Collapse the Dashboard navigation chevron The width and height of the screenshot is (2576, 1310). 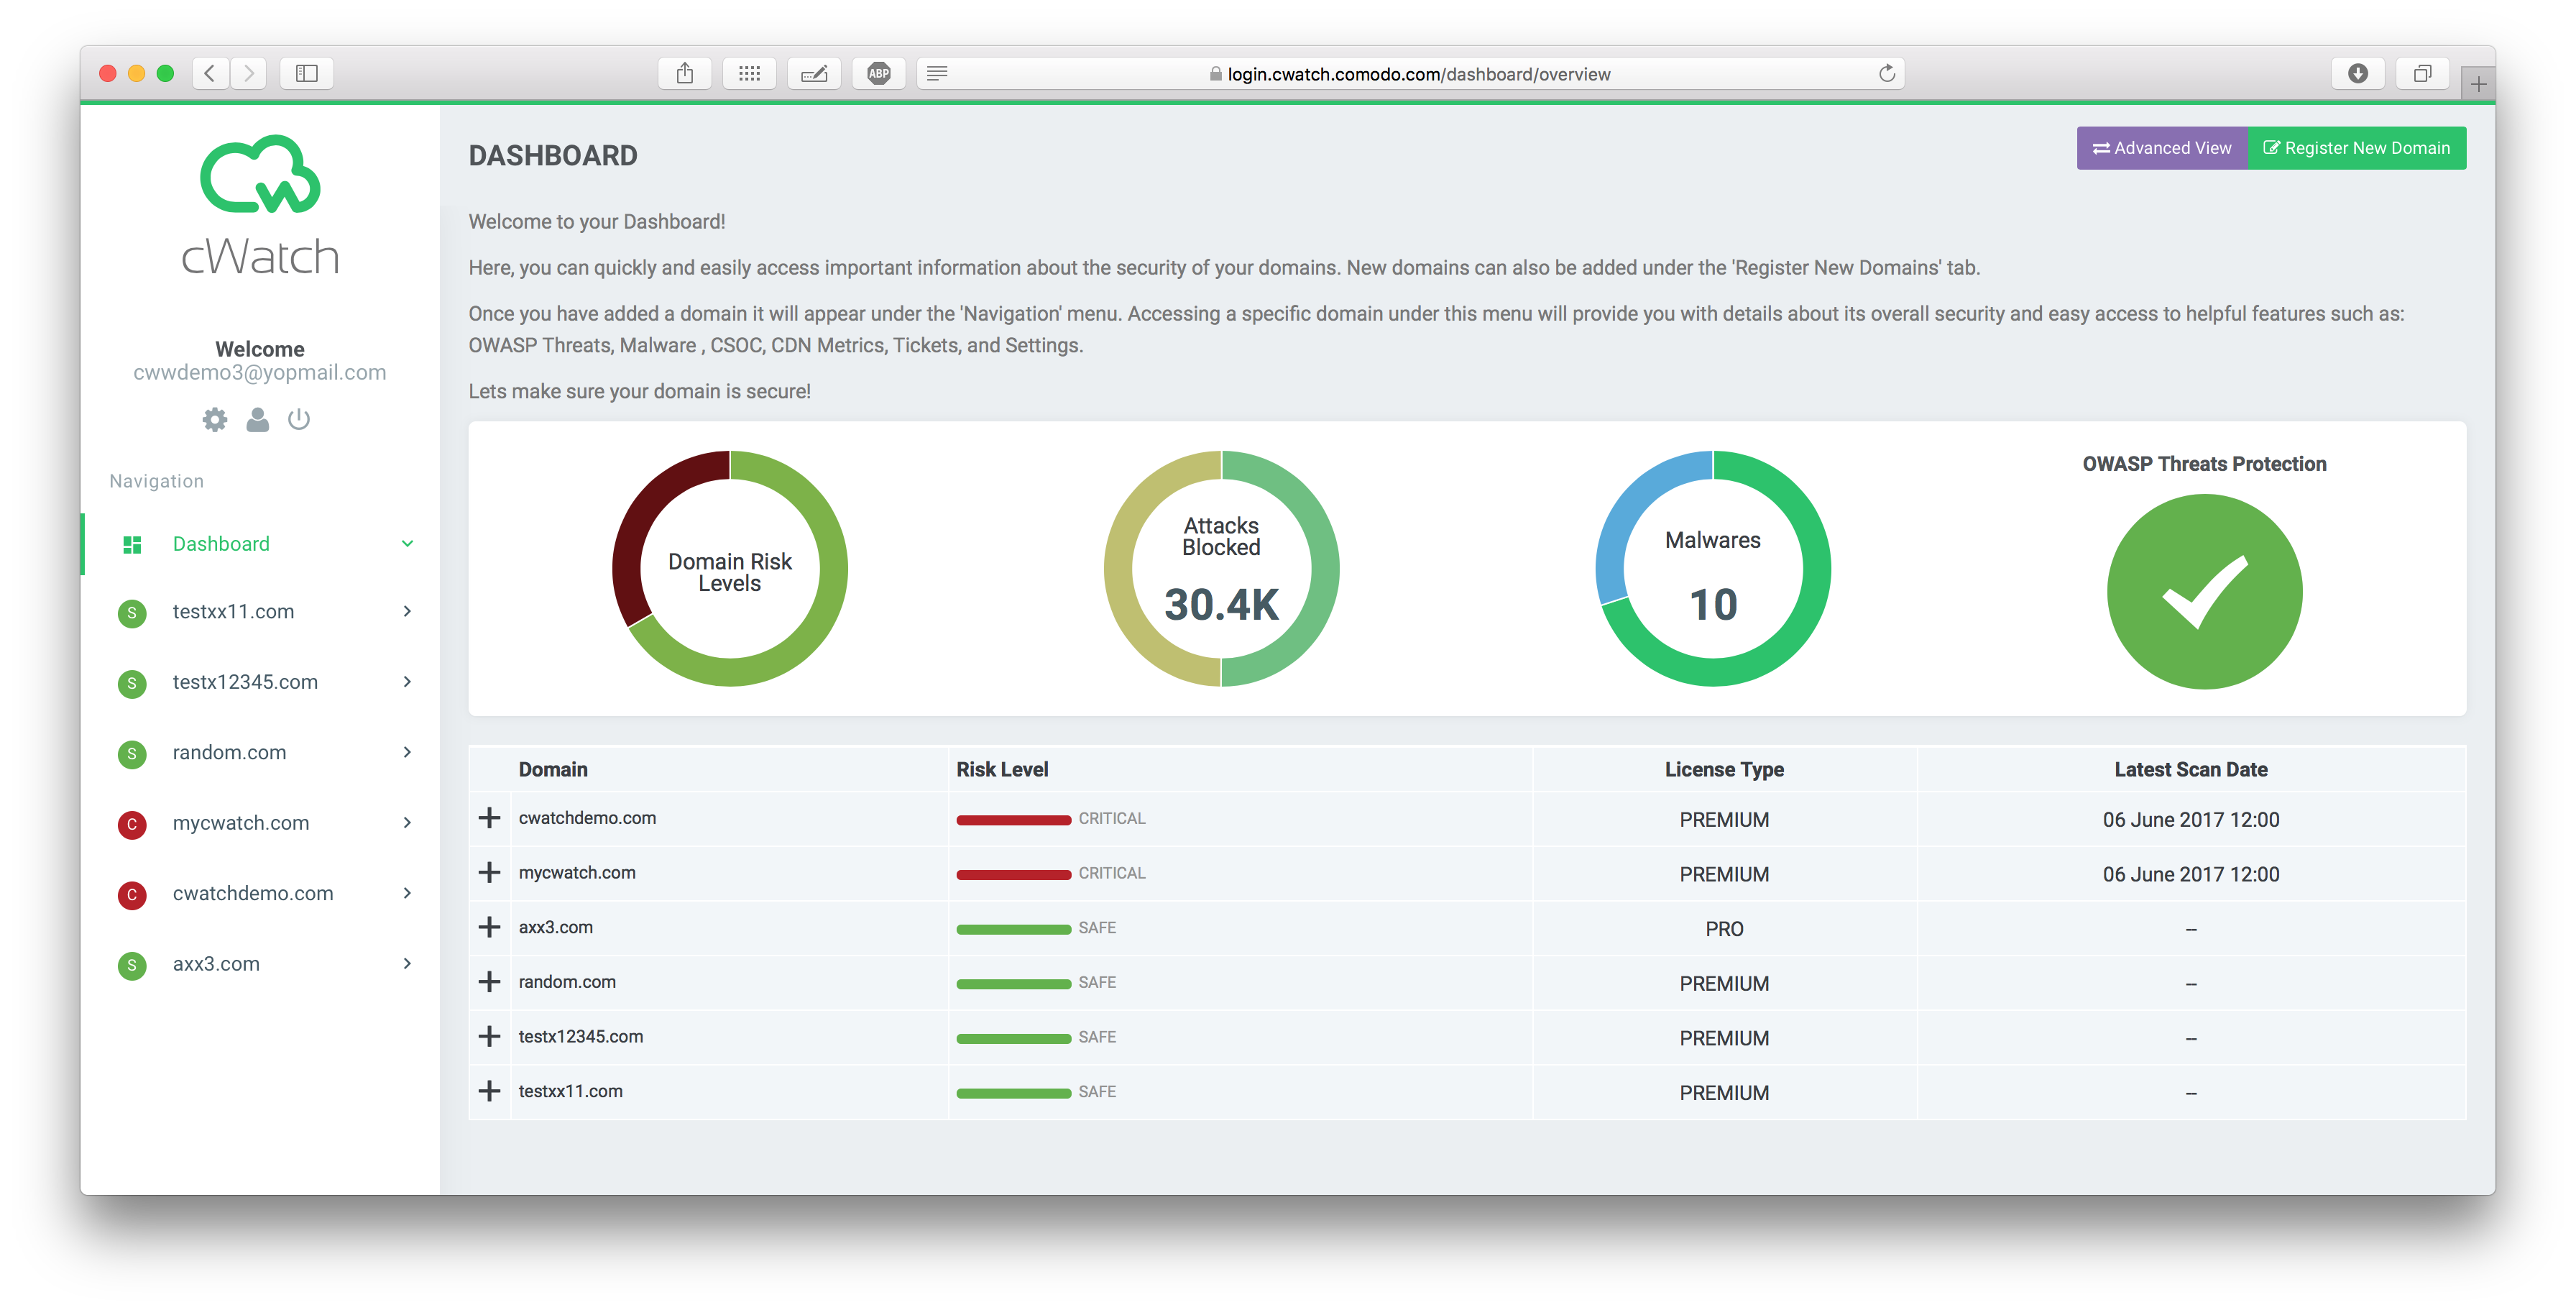coord(407,544)
